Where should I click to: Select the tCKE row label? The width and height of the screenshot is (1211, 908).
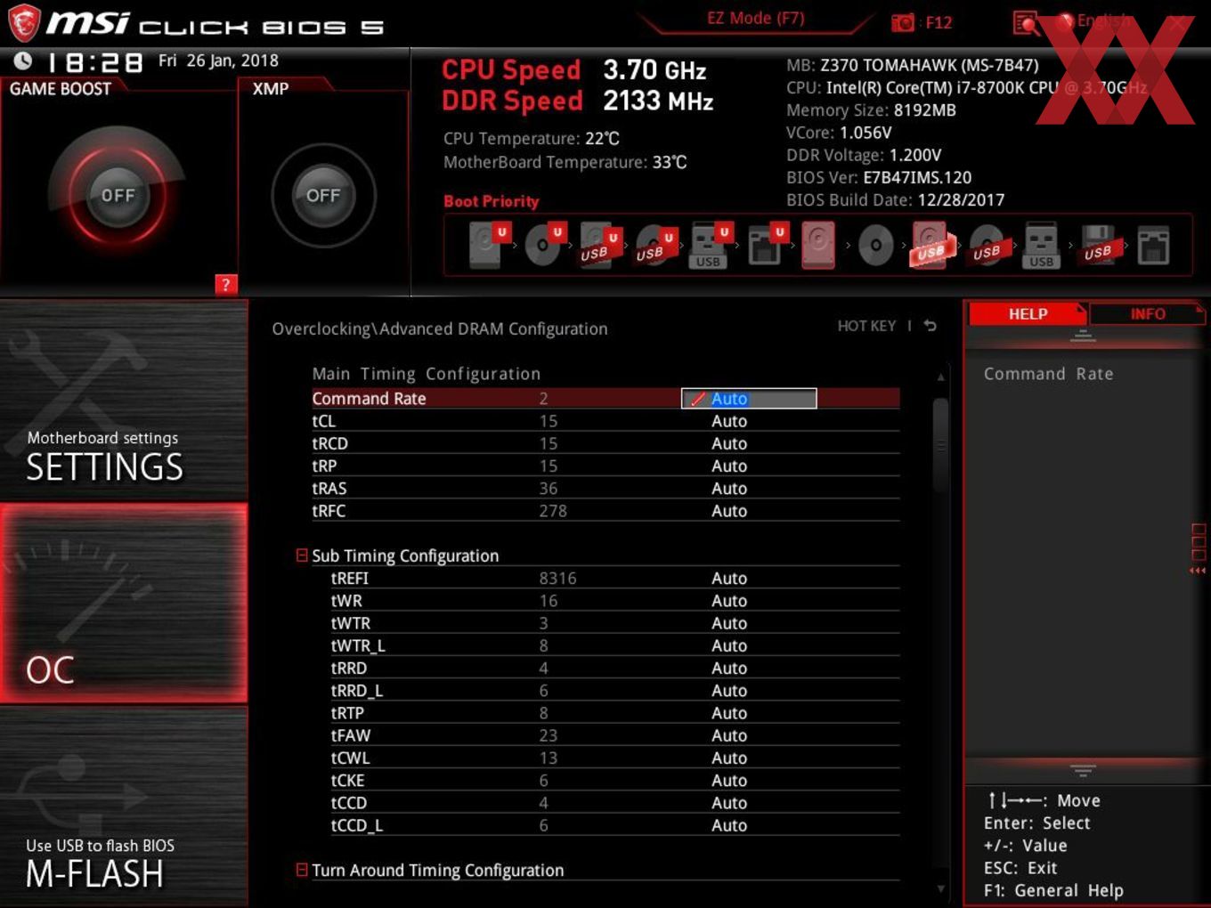[x=348, y=781]
